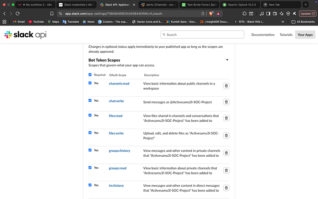
Task: Remove groups:history with its trash icon
Action: click(x=226, y=153)
